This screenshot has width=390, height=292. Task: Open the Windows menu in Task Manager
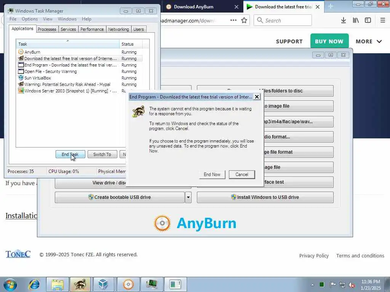67,19
